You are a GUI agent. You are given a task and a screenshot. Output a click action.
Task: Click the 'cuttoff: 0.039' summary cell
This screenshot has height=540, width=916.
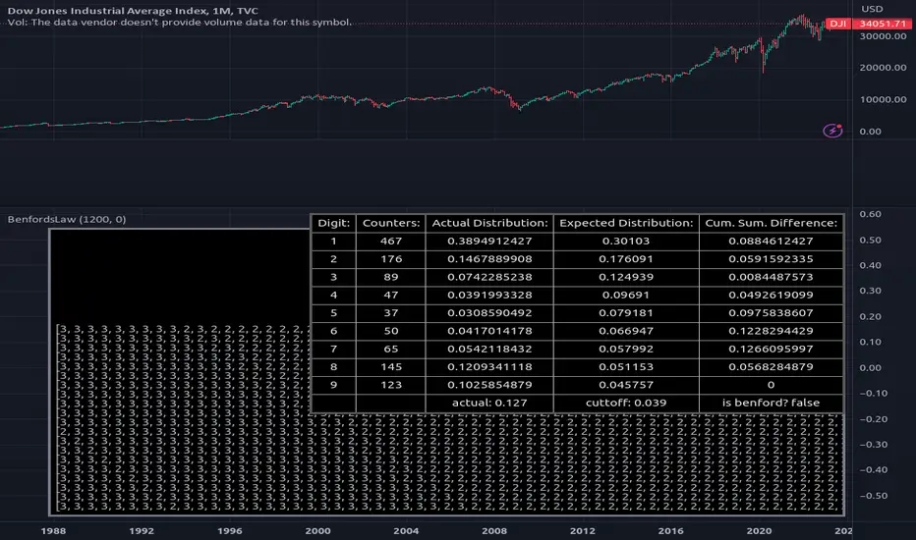click(626, 403)
